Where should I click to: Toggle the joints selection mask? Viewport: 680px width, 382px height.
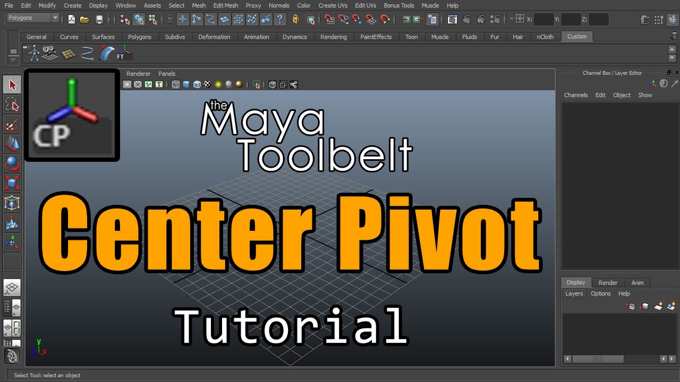click(197, 19)
